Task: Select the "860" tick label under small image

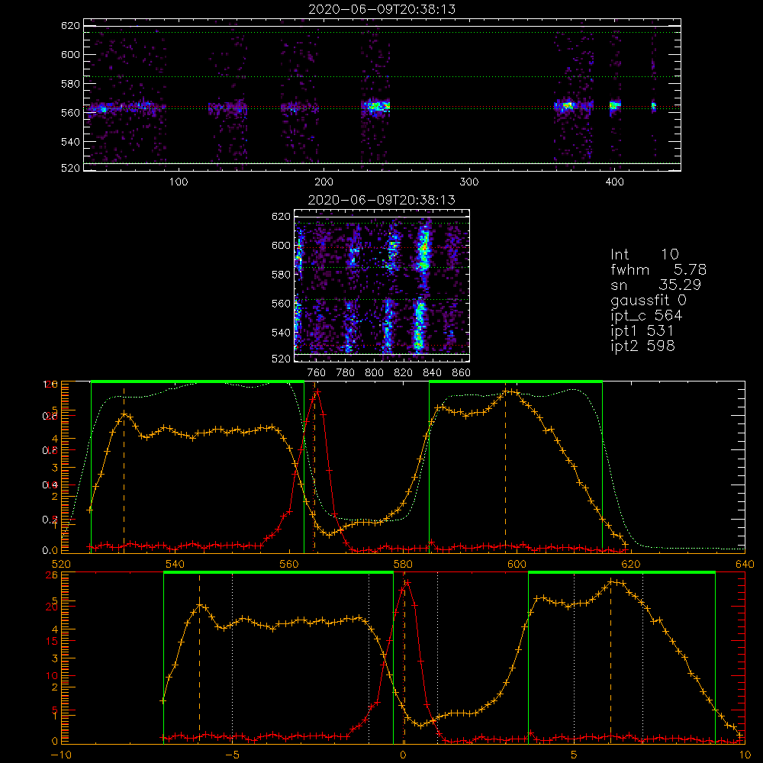Action: pos(462,373)
